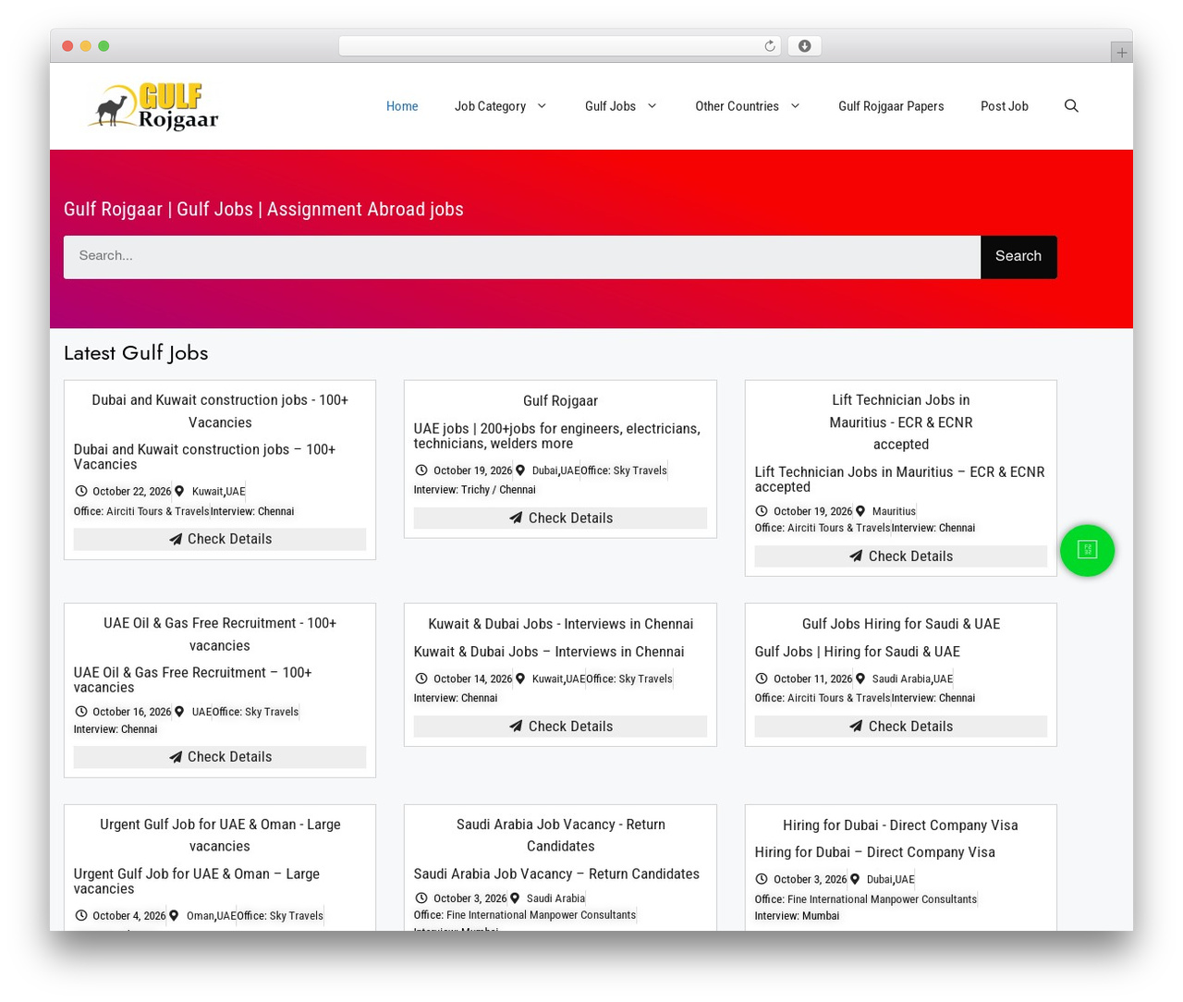Click 'Office: Fine International Manpower Consultants' in Dubai card

[x=865, y=899]
